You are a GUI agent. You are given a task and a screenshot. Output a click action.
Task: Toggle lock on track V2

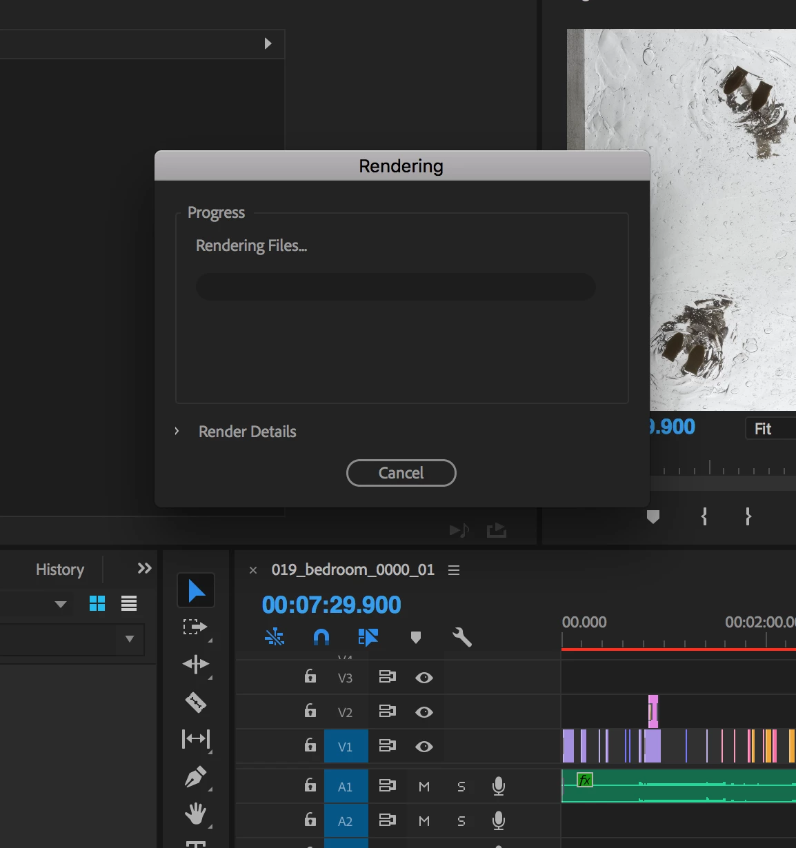(x=310, y=711)
